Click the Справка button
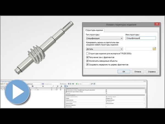Screen dimensions: 165x124 point(152,72)
